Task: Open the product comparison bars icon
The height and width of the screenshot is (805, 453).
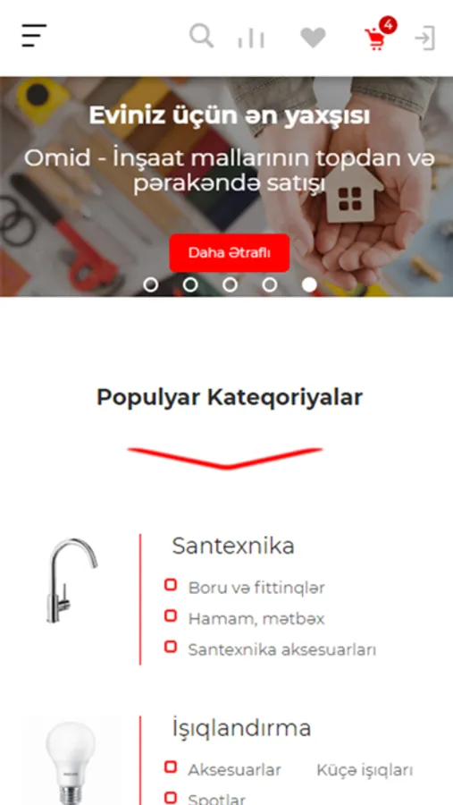Action: point(251,38)
